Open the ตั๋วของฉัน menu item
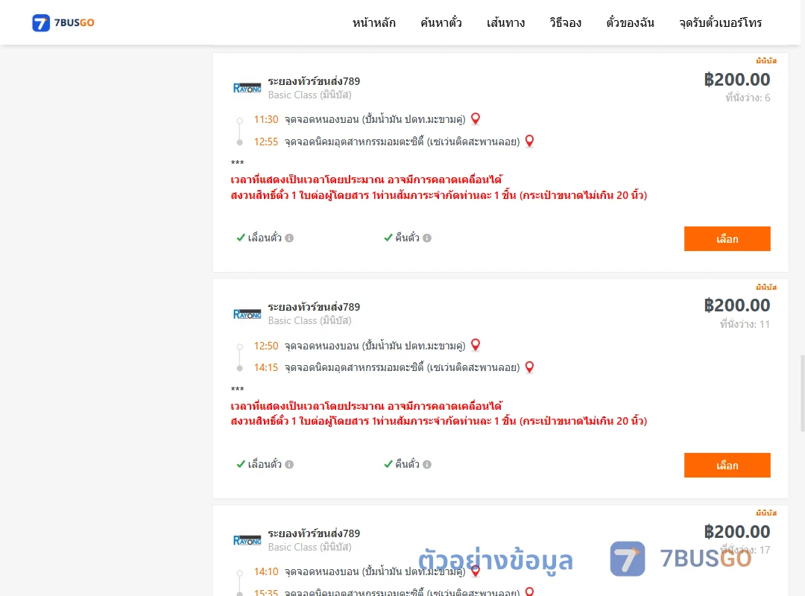Screen dimensions: 805x596 pyautogui.click(x=630, y=22)
